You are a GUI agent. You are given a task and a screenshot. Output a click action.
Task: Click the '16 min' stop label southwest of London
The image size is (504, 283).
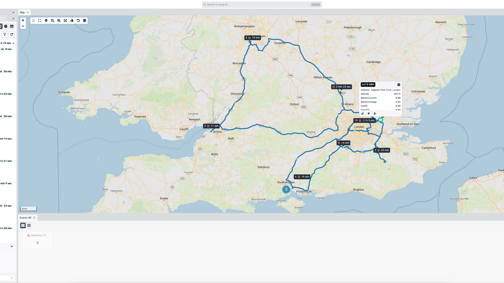coord(344,143)
